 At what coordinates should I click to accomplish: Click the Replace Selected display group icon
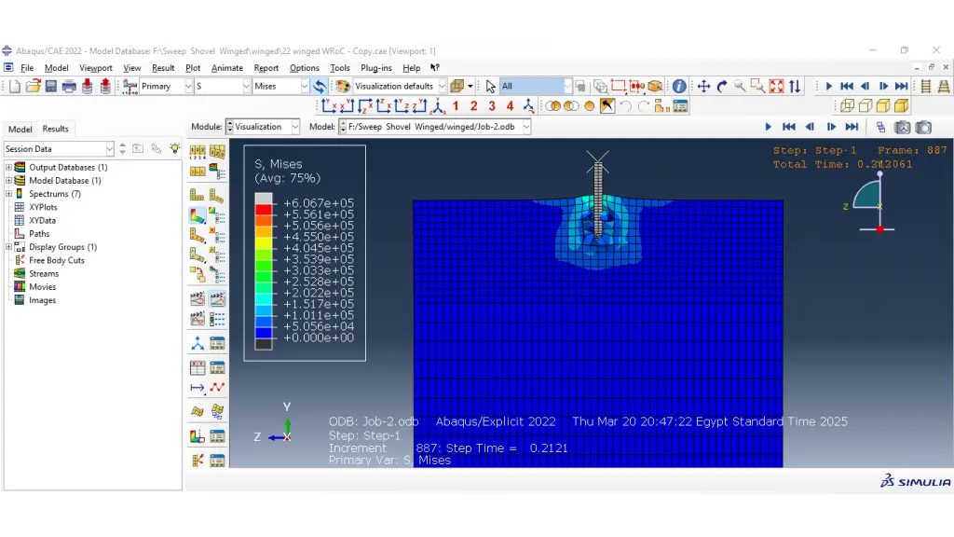[552, 106]
